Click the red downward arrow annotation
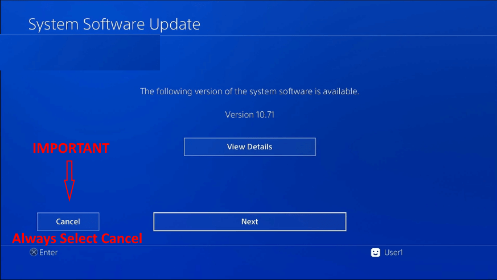The width and height of the screenshot is (497, 280). (69, 181)
